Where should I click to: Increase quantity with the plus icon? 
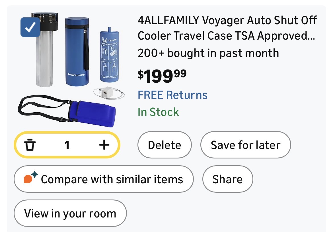pos(104,145)
